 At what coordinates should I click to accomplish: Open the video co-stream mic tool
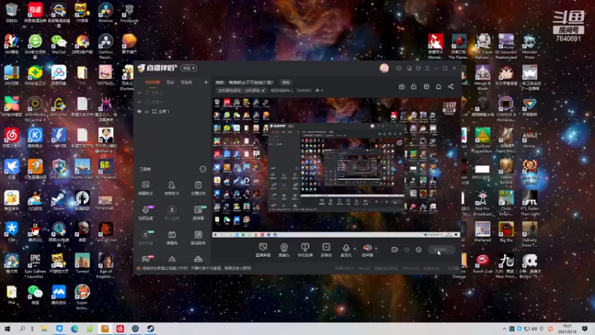coord(146,213)
